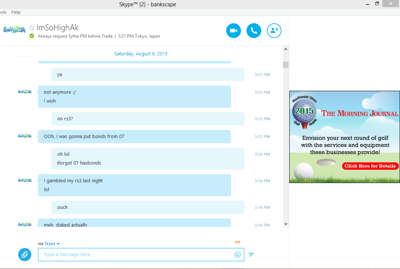Image resolution: width=400 pixels, height=269 pixels.
Task: Select the message "iforgot 07 hasbonds"
Action: tap(79, 163)
